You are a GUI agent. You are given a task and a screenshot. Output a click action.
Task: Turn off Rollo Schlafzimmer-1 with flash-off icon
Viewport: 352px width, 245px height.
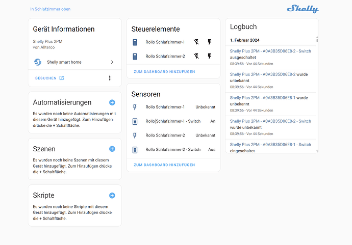coord(196,42)
